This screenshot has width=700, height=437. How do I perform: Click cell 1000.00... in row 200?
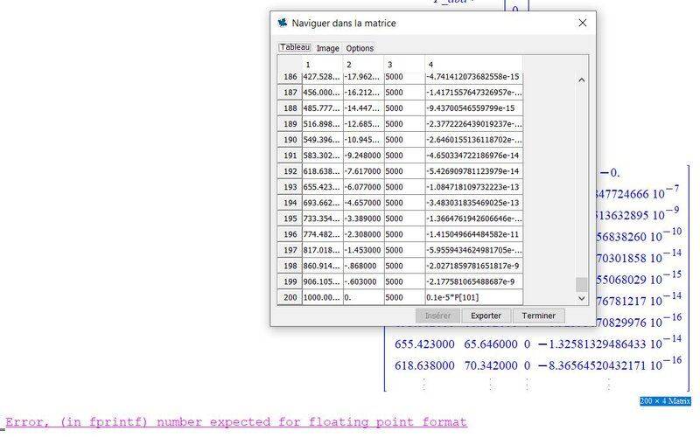coord(322,297)
